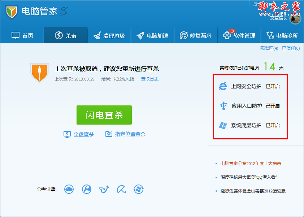This screenshot has height=217, width=304.
Task: Click the rocket icon on 电脑加速
Action: coord(140,35)
